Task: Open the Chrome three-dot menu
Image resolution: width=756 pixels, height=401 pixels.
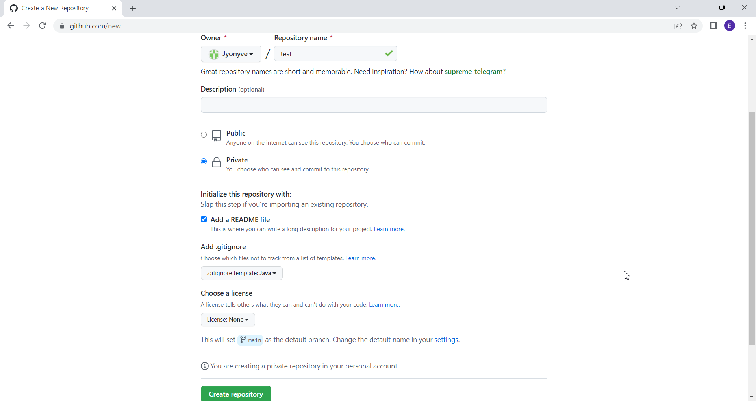Action: 745,26
